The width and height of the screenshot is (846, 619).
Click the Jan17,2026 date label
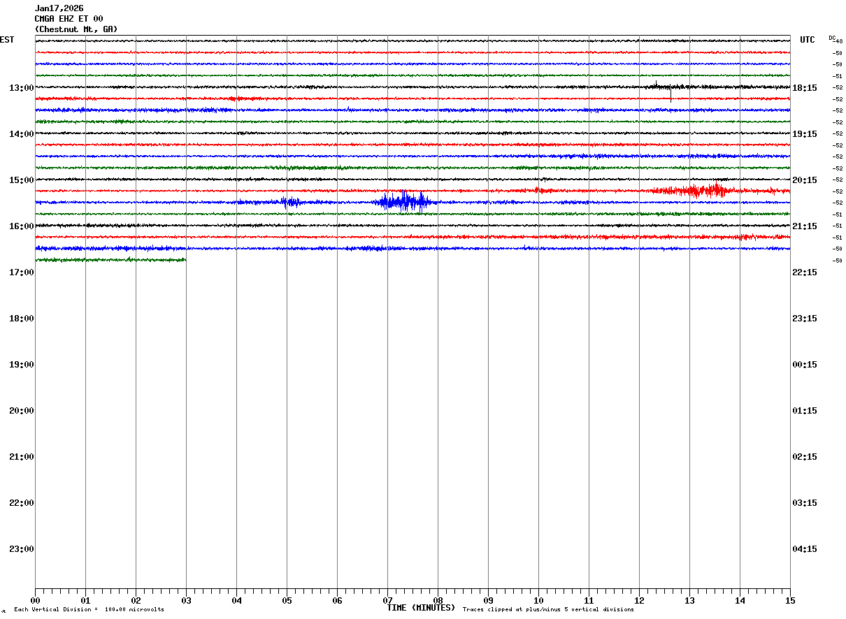59,8
